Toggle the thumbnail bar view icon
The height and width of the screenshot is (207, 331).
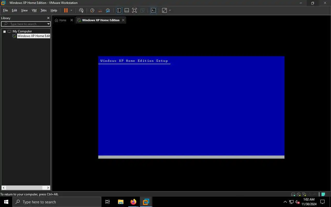127,10
